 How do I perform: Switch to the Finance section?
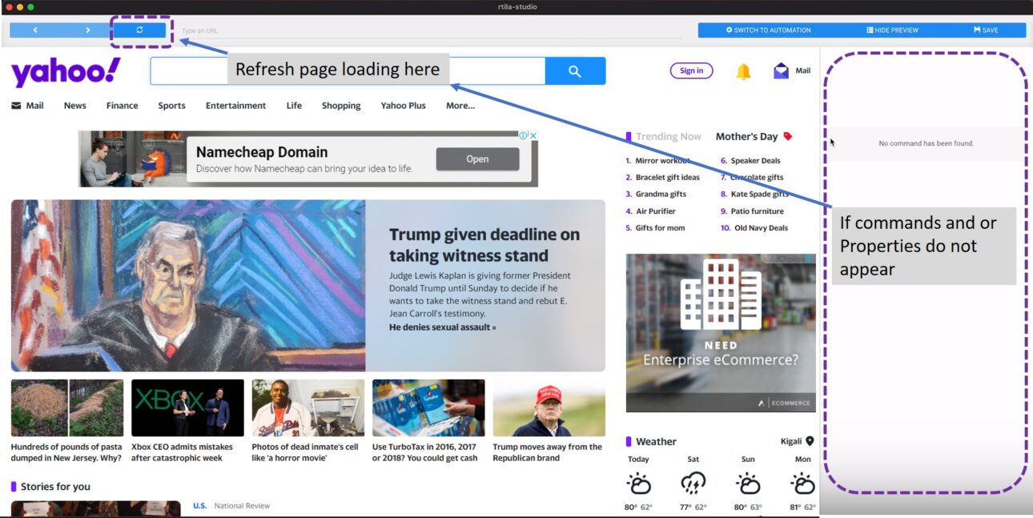tap(122, 105)
